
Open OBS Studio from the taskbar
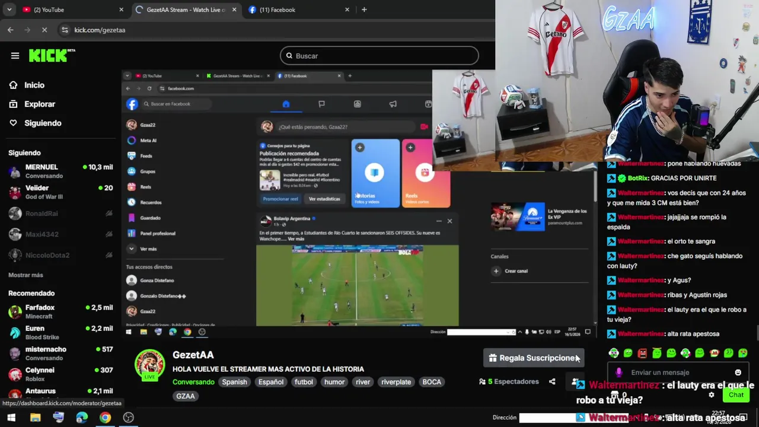tap(128, 418)
